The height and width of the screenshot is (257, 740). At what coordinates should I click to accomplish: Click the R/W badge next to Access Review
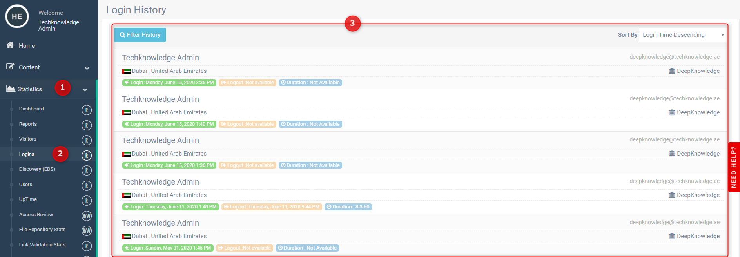coord(87,216)
